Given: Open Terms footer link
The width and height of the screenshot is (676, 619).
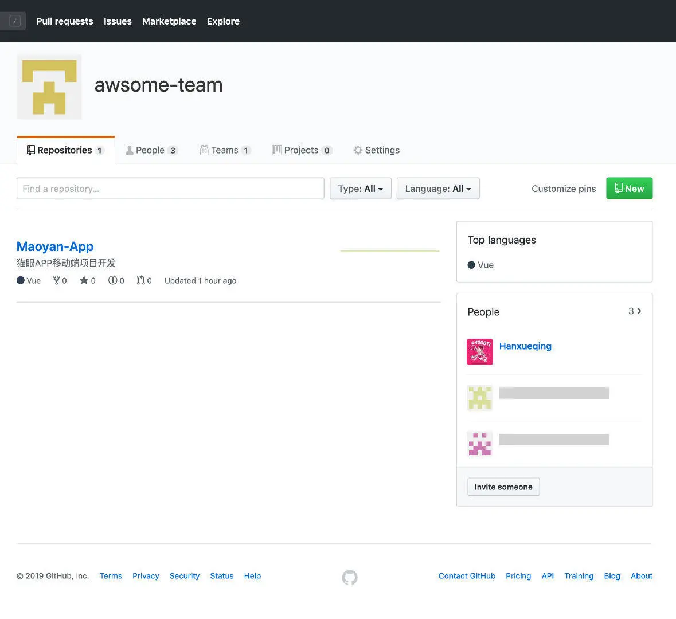Looking at the screenshot, I should point(111,576).
